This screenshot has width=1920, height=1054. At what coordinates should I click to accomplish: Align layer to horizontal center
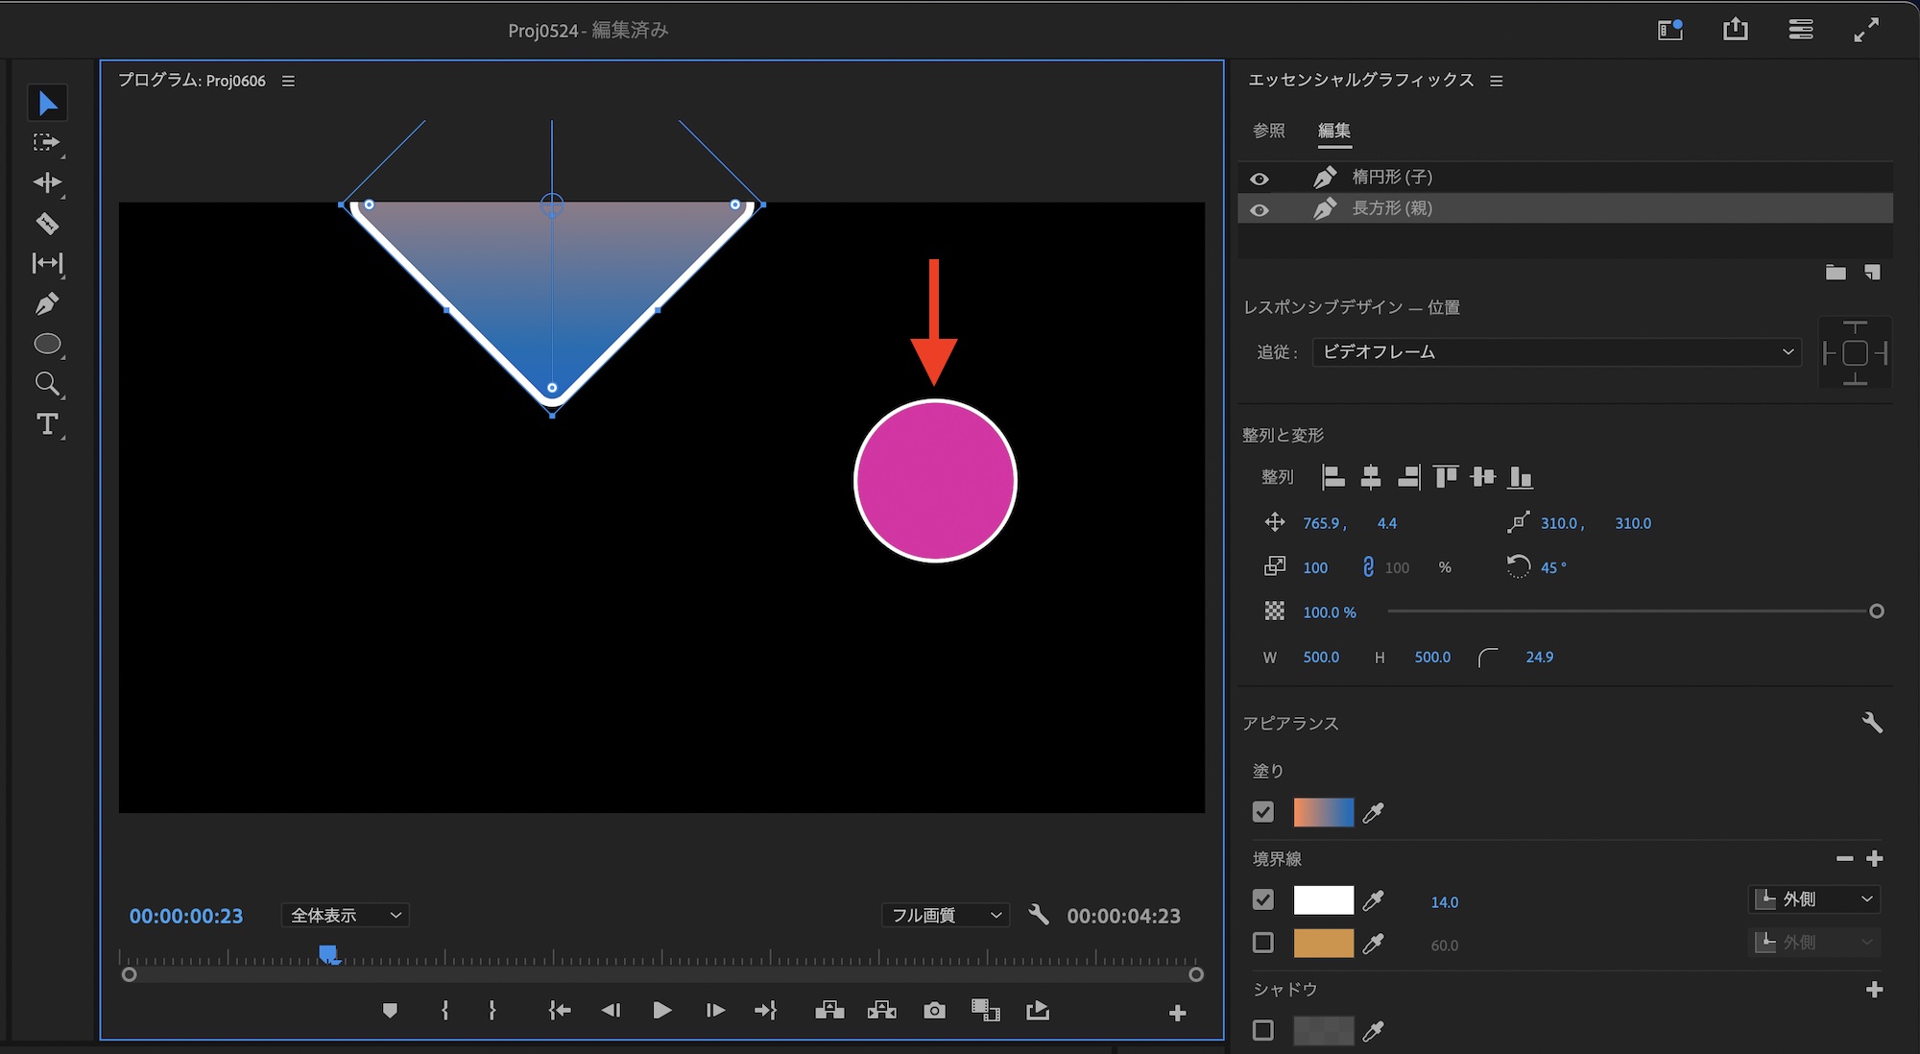[1371, 477]
